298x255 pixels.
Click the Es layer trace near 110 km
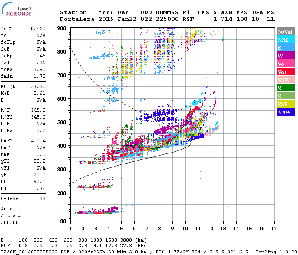click(97, 211)
